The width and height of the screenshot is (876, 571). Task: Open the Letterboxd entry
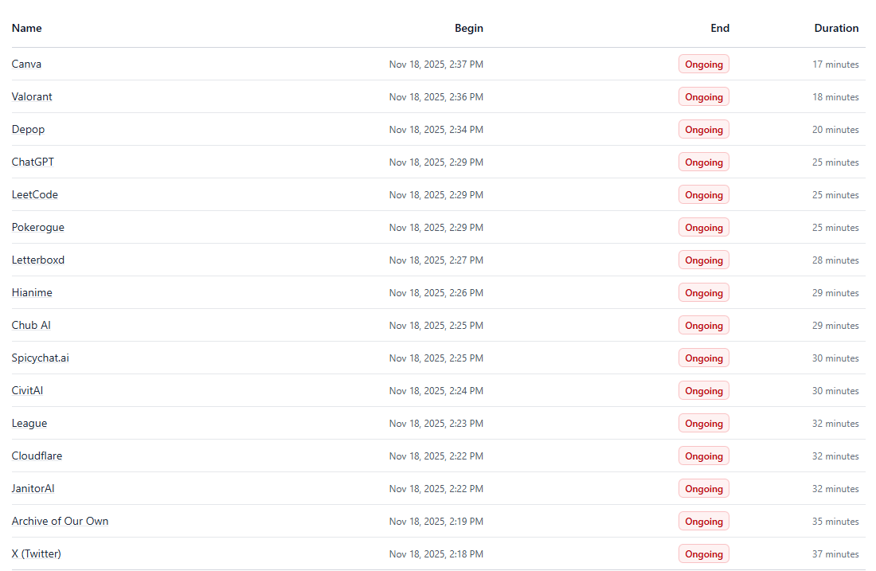(38, 260)
